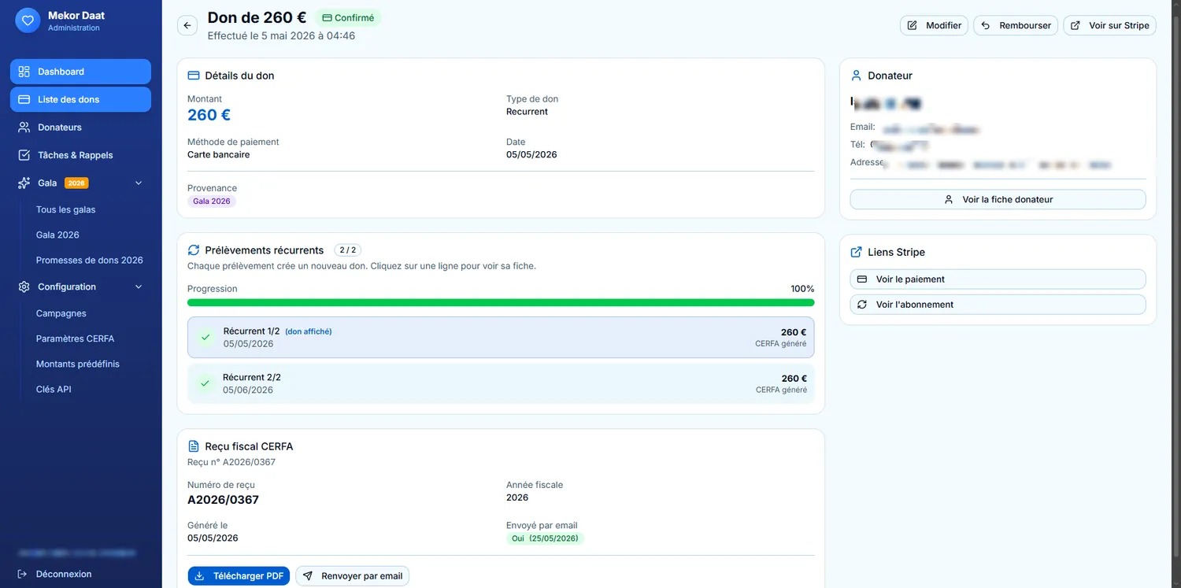Click the Gala 2026 provenance tag
This screenshot has height=588, width=1181.
click(212, 202)
